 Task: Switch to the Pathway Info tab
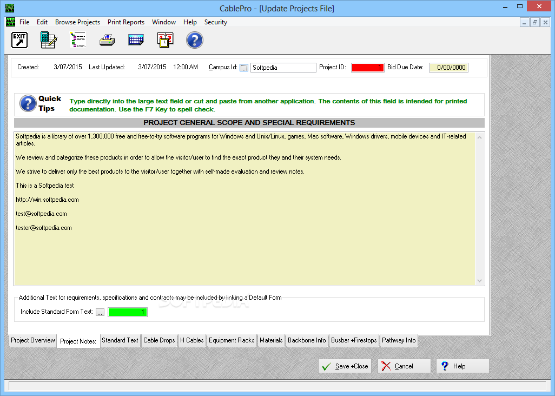click(399, 340)
